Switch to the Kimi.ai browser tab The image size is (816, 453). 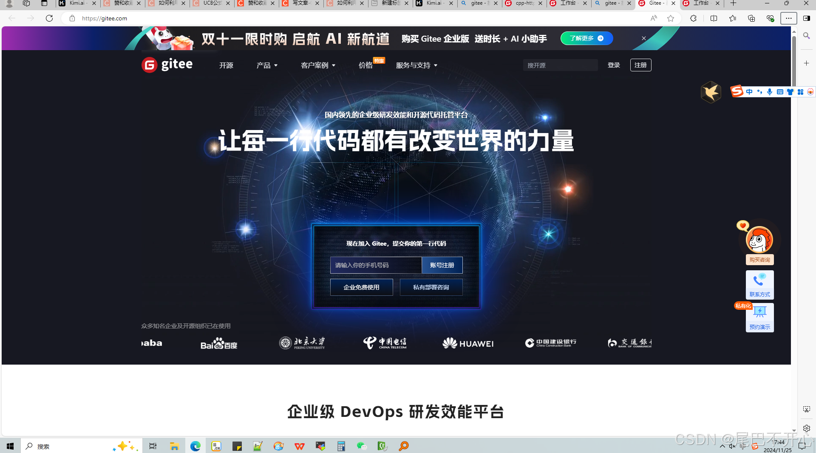point(77,3)
